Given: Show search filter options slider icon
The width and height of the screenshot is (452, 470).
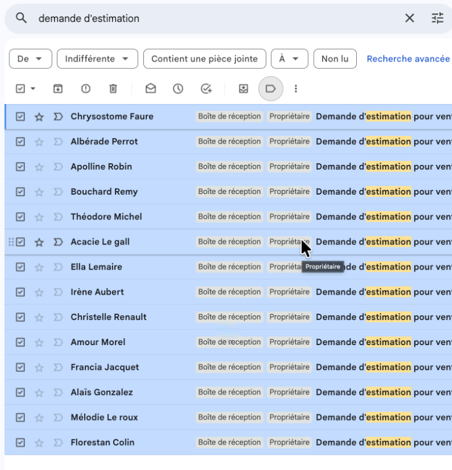Looking at the screenshot, I should (x=437, y=18).
